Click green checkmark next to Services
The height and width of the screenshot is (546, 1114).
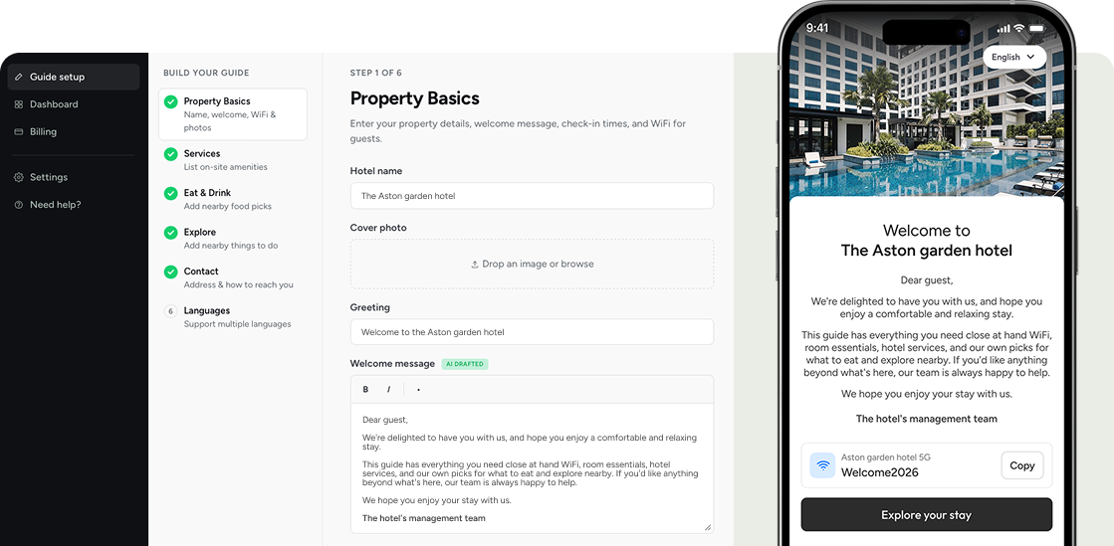tap(170, 154)
